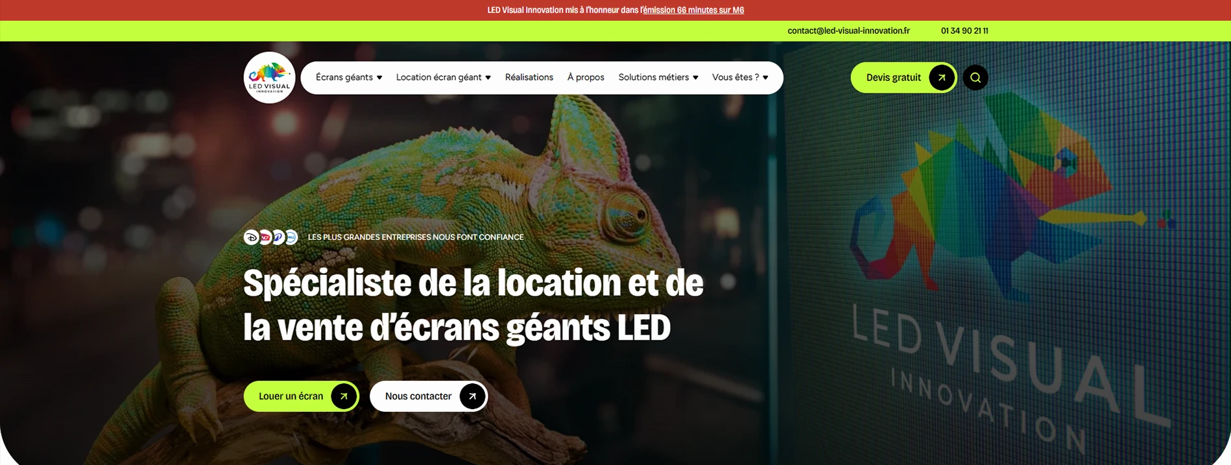This screenshot has width=1231, height=465.
Task: Click the first client logo badge
Action: 251,237
